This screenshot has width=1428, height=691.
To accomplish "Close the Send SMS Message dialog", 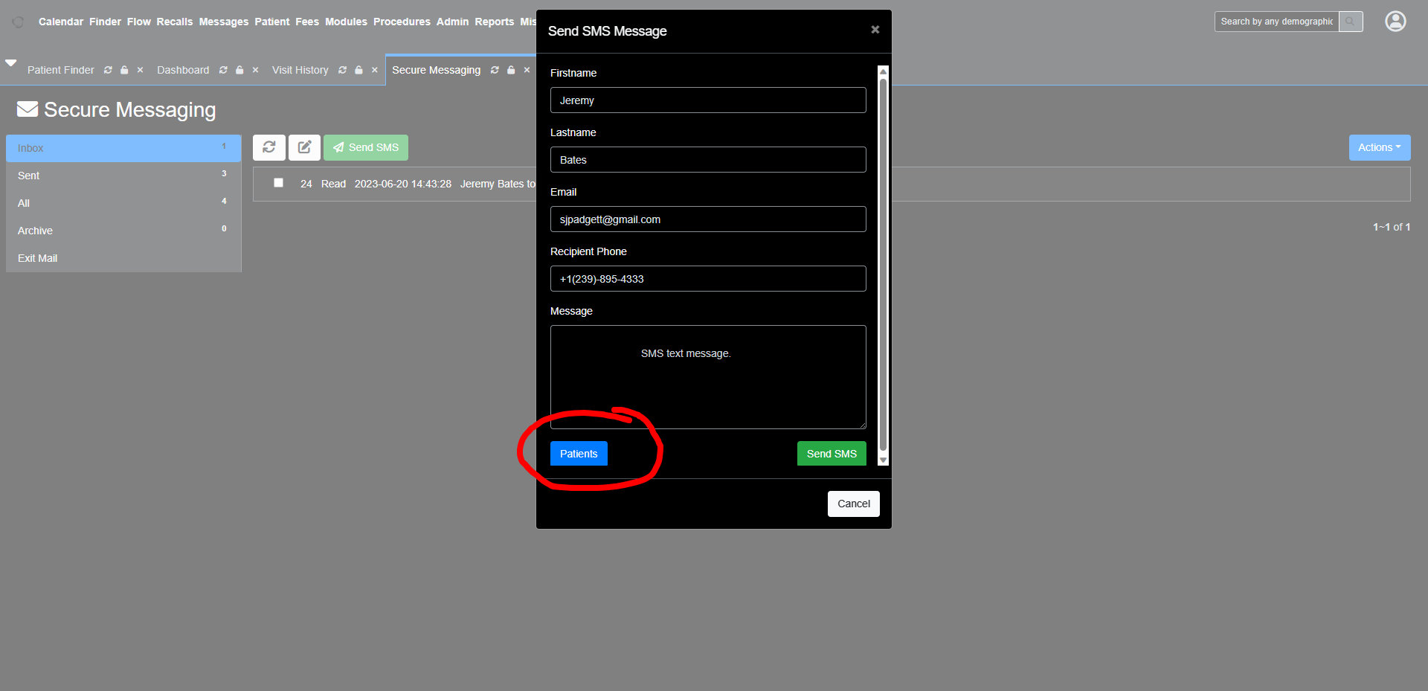I will click(x=875, y=30).
